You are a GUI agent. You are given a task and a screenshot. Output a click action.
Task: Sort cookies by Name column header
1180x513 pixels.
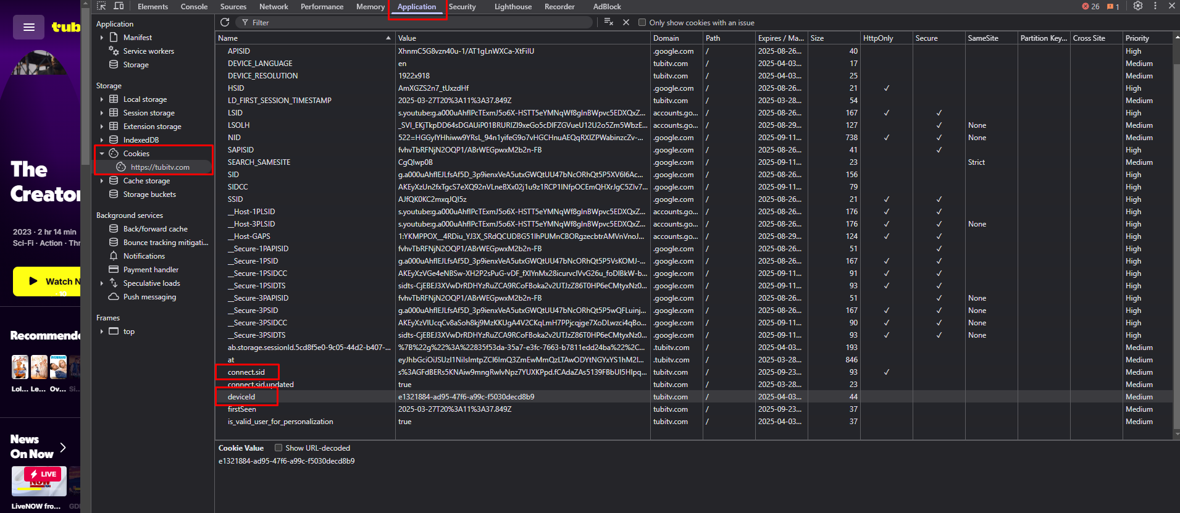tap(305, 38)
